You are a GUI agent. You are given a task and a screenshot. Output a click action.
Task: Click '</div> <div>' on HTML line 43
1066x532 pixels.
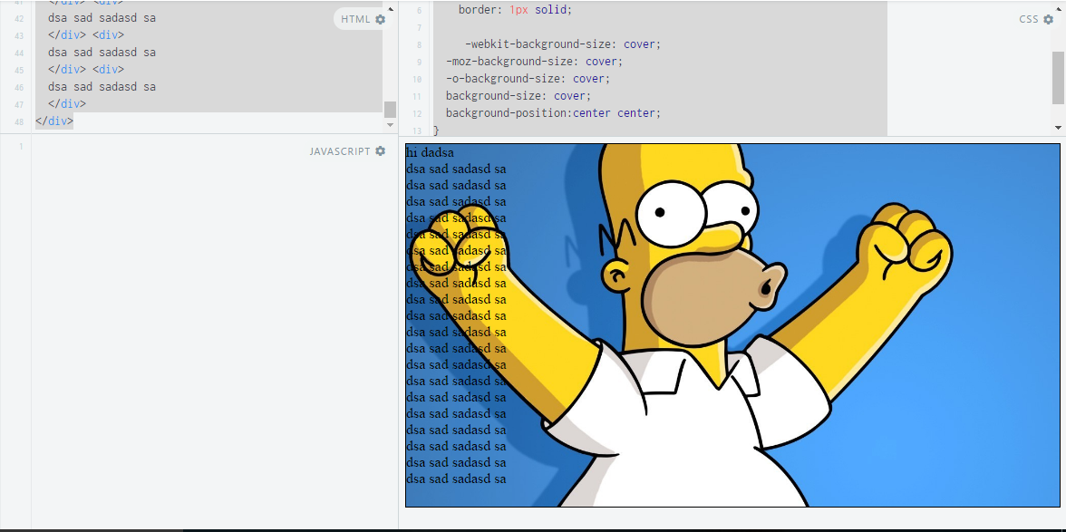point(86,35)
